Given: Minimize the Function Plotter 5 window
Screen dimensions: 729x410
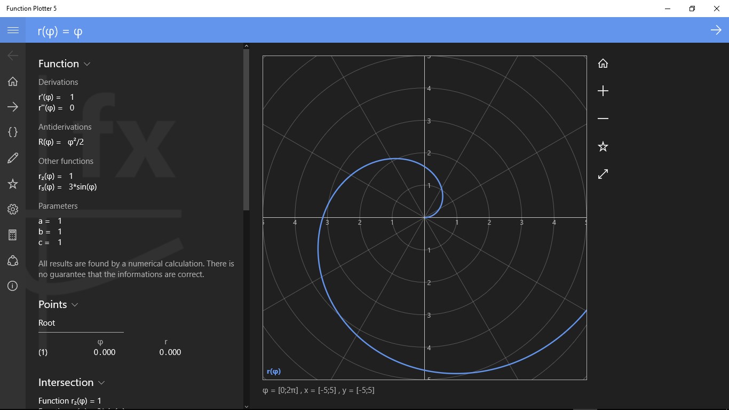Looking at the screenshot, I should pyautogui.click(x=668, y=9).
